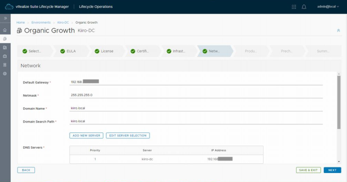Open the fourth sidebar icon

coord(5,56)
